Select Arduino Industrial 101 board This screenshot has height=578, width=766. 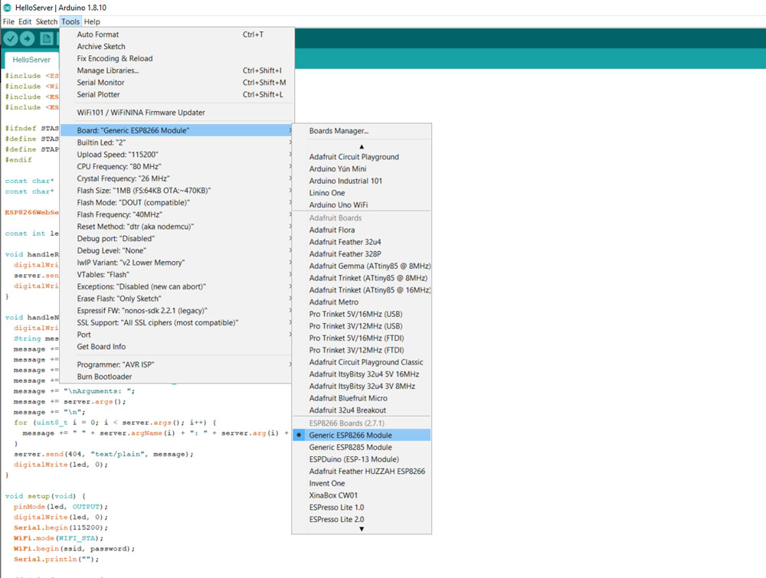pos(362,181)
